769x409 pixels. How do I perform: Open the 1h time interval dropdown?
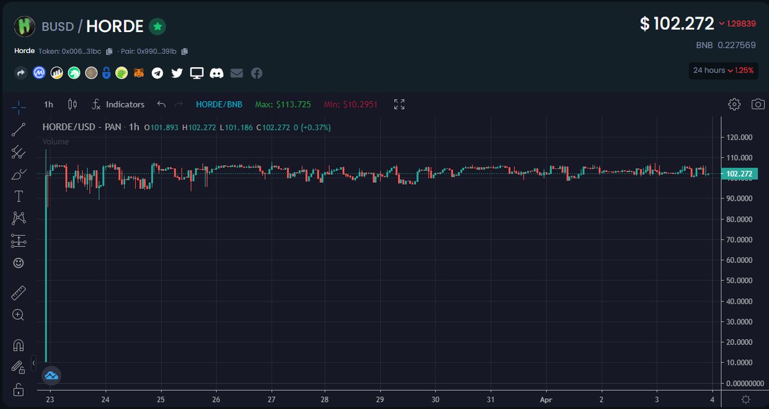point(49,104)
